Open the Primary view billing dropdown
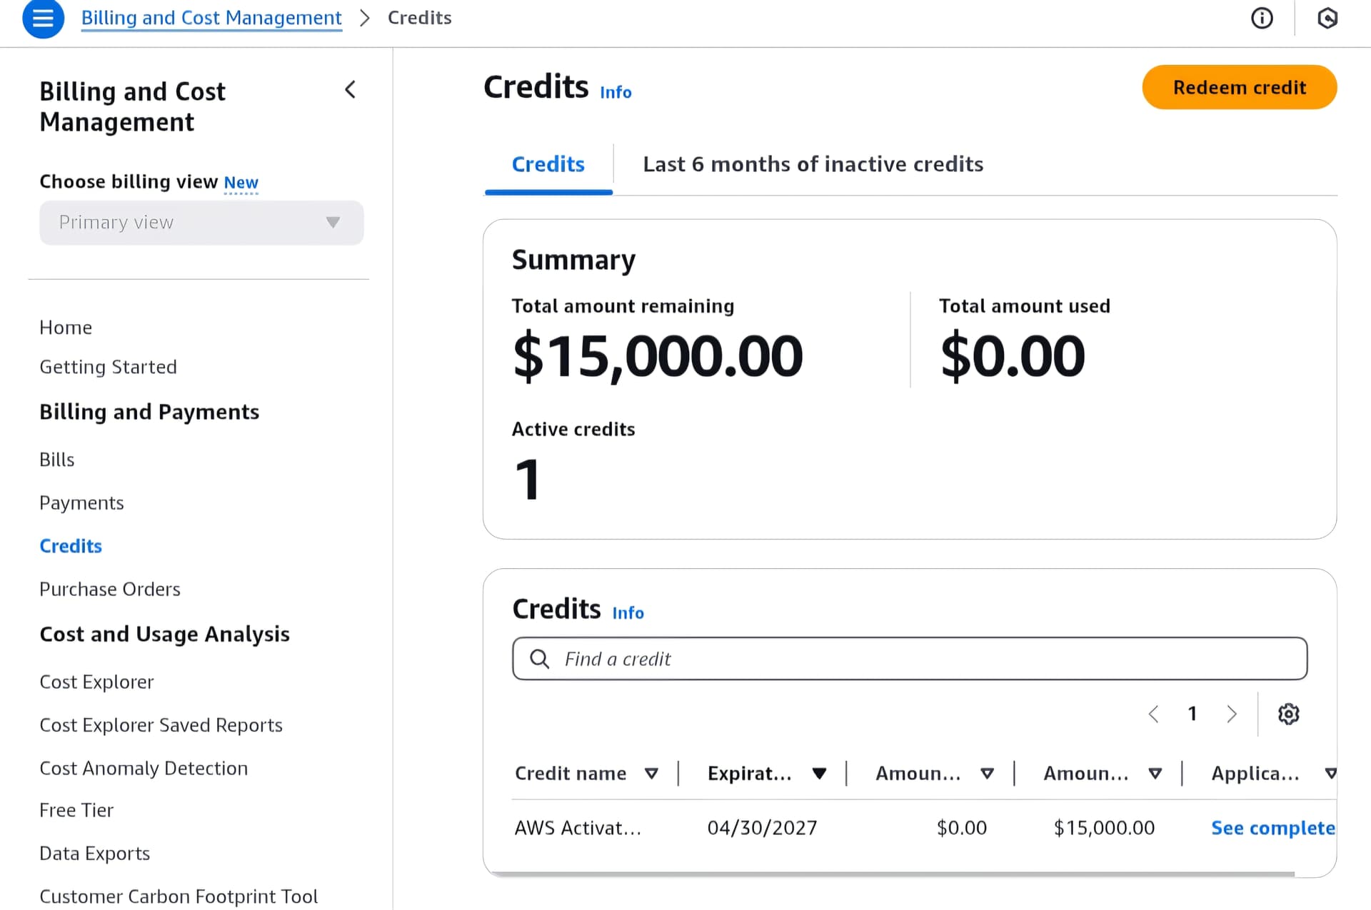Viewport: 1371px width, 910px height. 201,223
